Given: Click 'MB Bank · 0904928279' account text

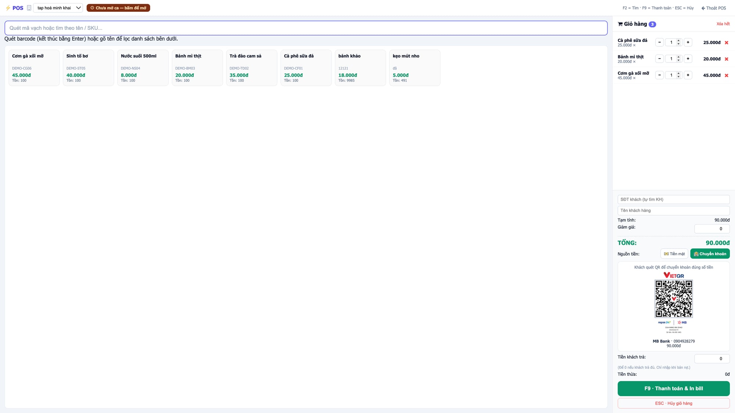Looking at the screenshot, I should tap(674, 341).
